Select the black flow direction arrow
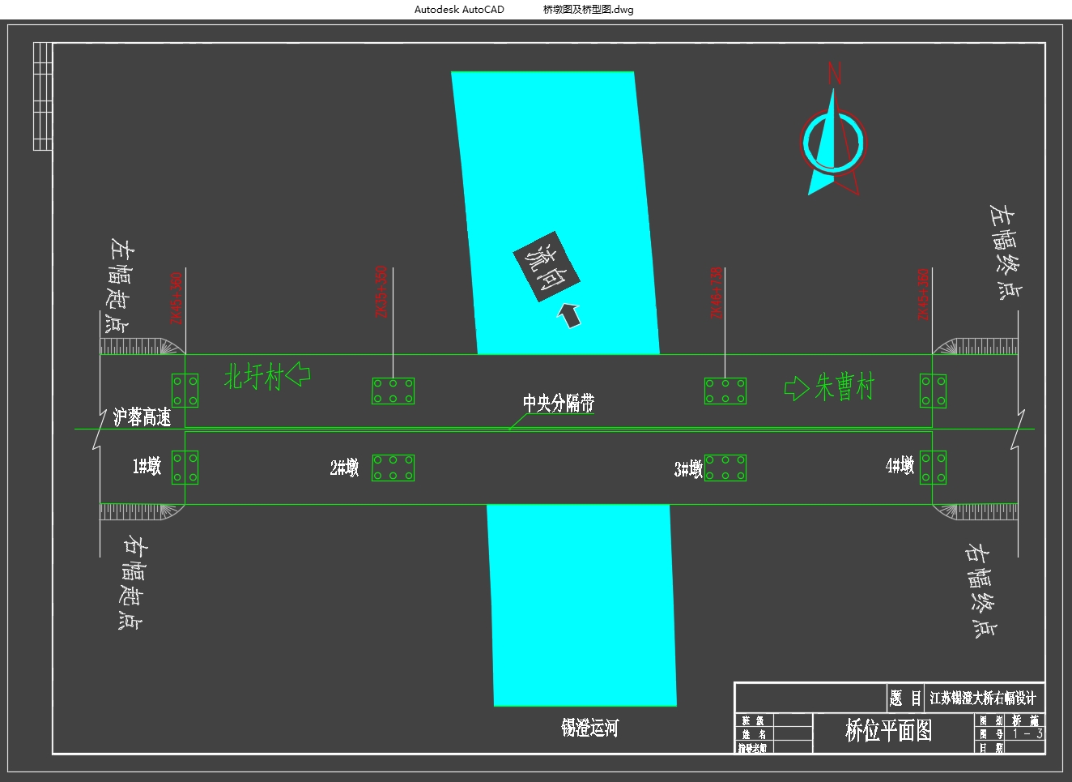Image resolution: width=1072 pixels, height=782 pixels. pyautogui.click(x=570, y=315)
